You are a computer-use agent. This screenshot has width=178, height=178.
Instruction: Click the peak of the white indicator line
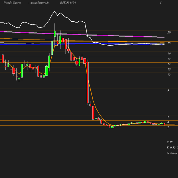pos(55,11)
